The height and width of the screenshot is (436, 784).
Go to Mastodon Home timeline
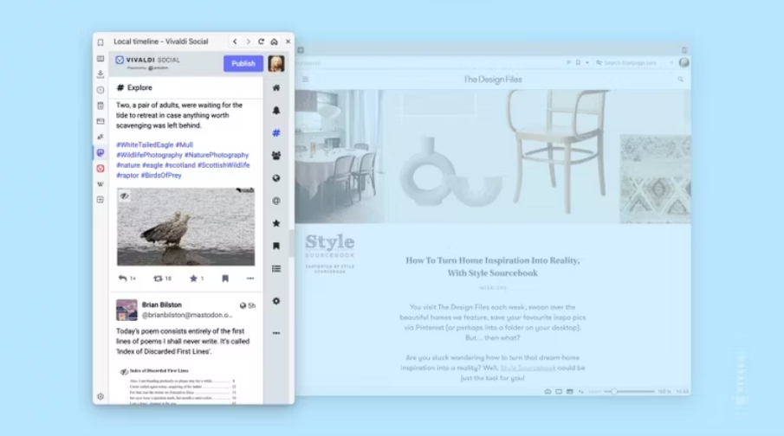click(276, 88)
